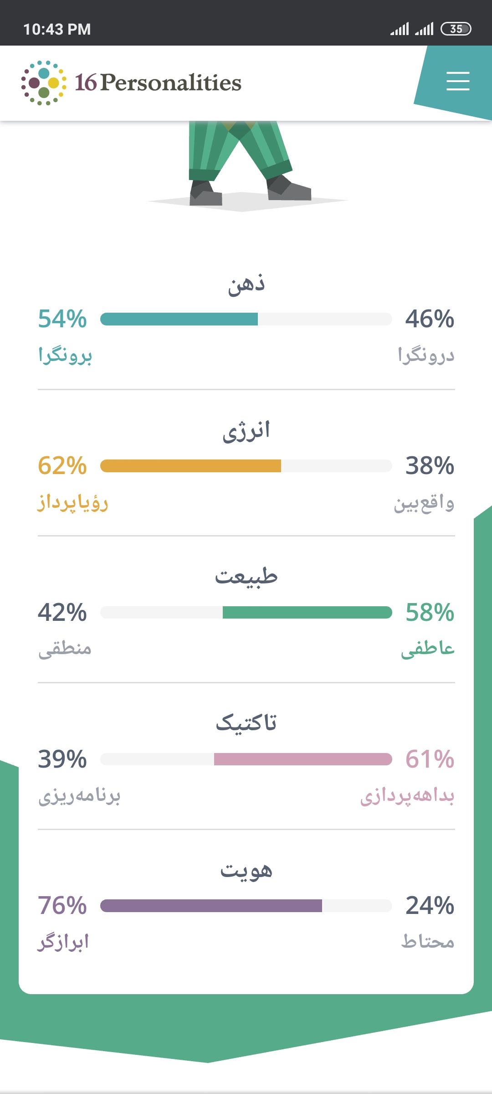Tap the battery indicator in status bar
This screenshot has height=1094, width=492.
pos(456,29)
